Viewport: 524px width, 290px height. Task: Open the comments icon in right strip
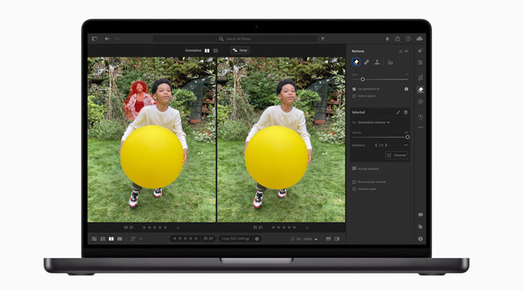click(x=421, y=215)
